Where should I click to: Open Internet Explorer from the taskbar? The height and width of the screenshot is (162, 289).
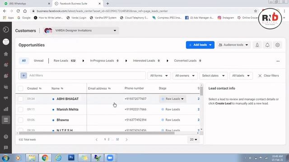tap(58, 158)
